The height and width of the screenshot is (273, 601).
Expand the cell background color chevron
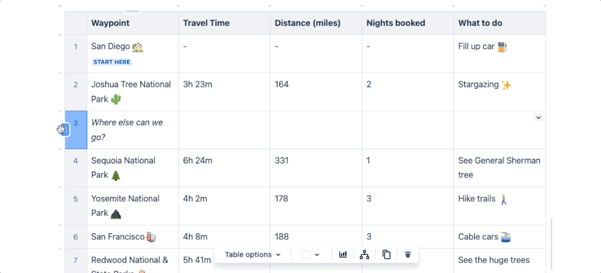[317, 254]
